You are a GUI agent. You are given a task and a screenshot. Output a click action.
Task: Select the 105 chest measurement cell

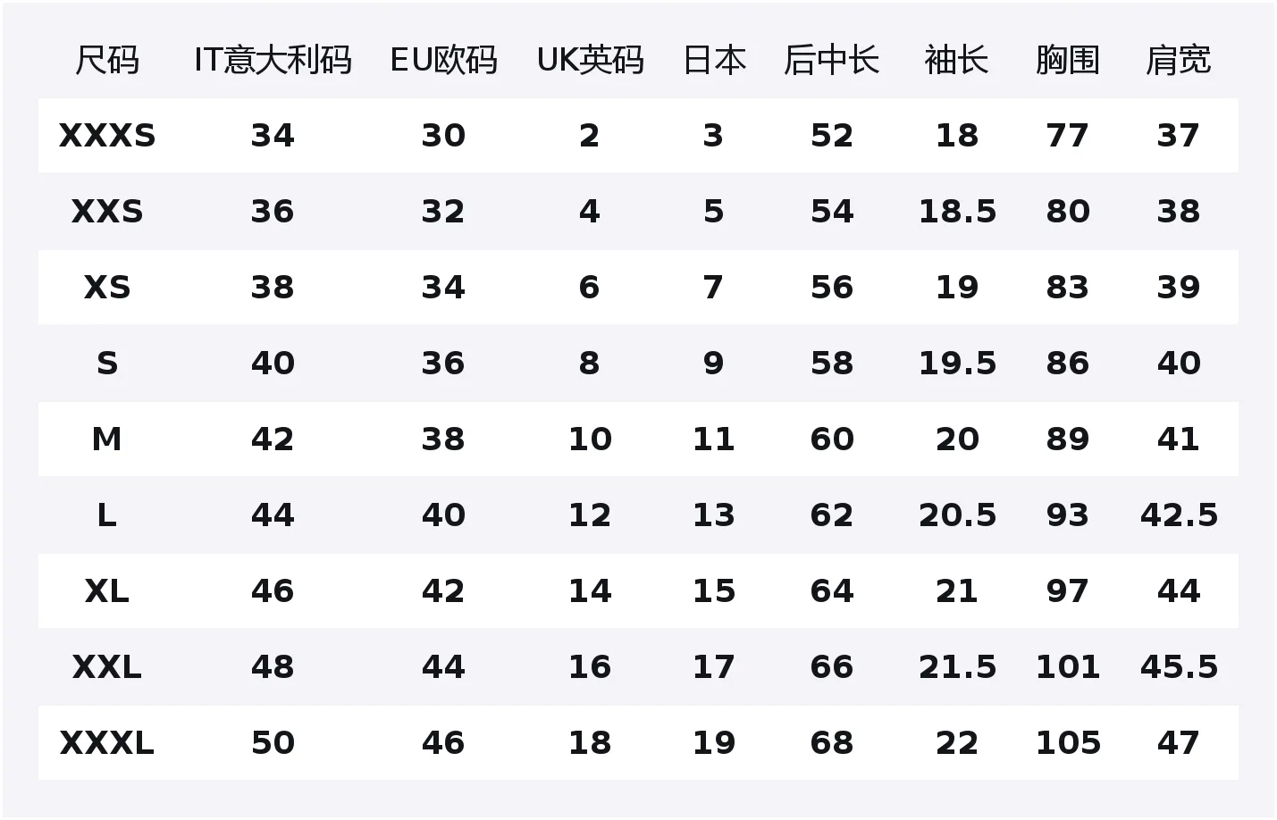1067,743
